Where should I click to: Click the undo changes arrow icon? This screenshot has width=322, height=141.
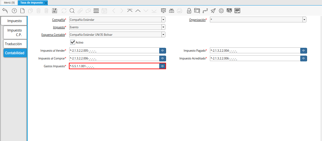tap(5, 11)
